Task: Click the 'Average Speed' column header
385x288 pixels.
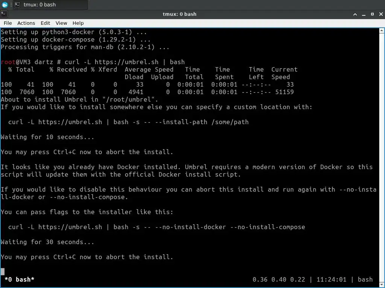Action: [x=149, y=69]
